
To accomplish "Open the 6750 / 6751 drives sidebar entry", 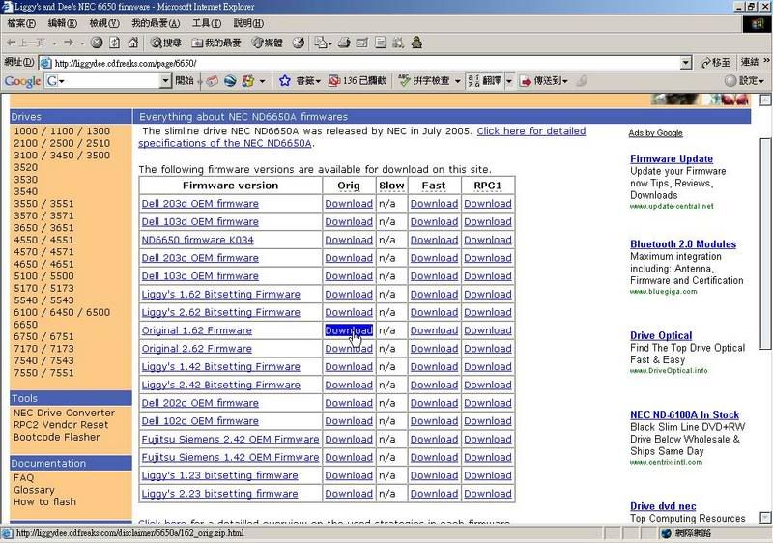I will (43, 336).
